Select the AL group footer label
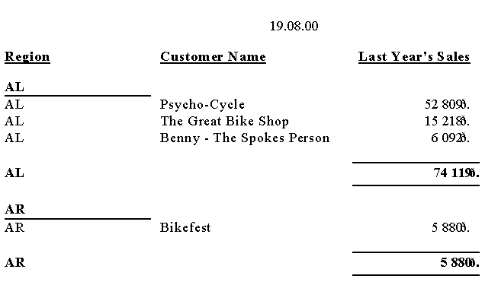The width and height of the screenshot is (485, 282). [14, 173]
